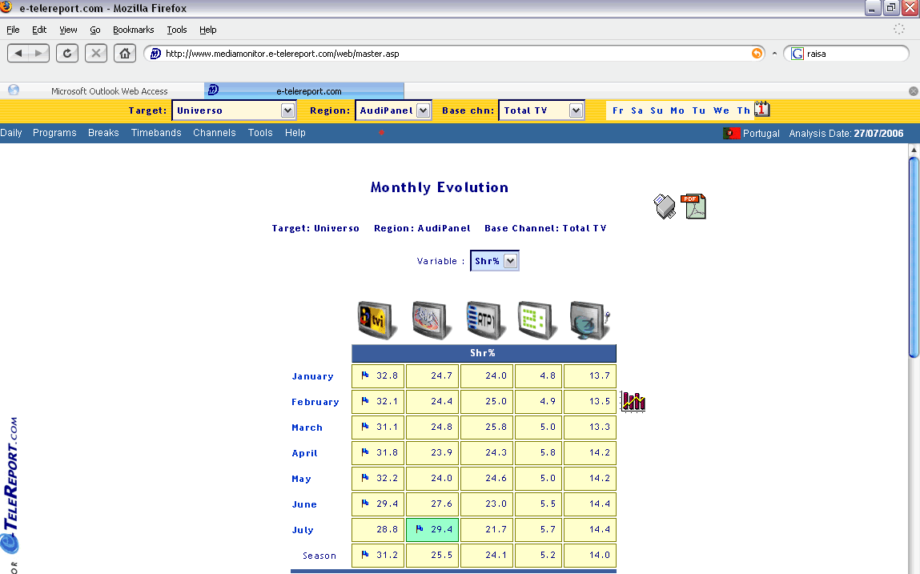Open the browser Help menu in menu bar
Screen dimensions: 920x574
click(x=207, y=30)
